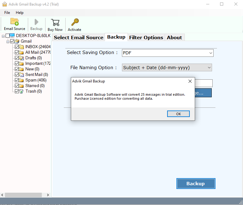Viewport: 243px width, 205px height.
Task: Click the folder tree horizontal scrollbar thumb
Action: (x=23, y=195)
